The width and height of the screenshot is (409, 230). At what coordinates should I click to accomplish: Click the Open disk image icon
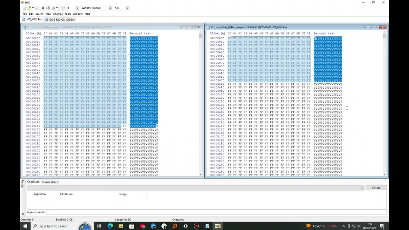coord(53,8)
